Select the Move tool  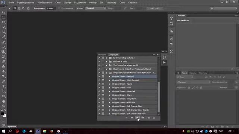click(3, 12)
